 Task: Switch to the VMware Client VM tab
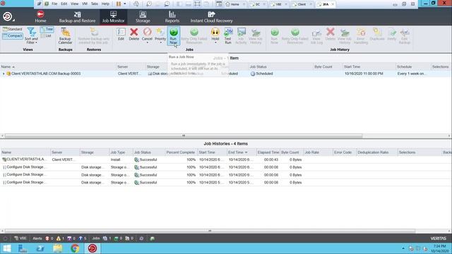pos(301,4)
